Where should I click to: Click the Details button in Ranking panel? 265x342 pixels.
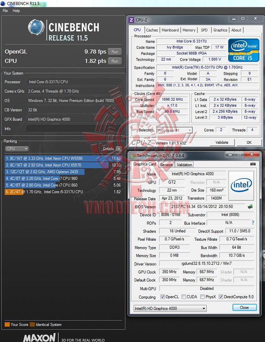coord(112,149)
